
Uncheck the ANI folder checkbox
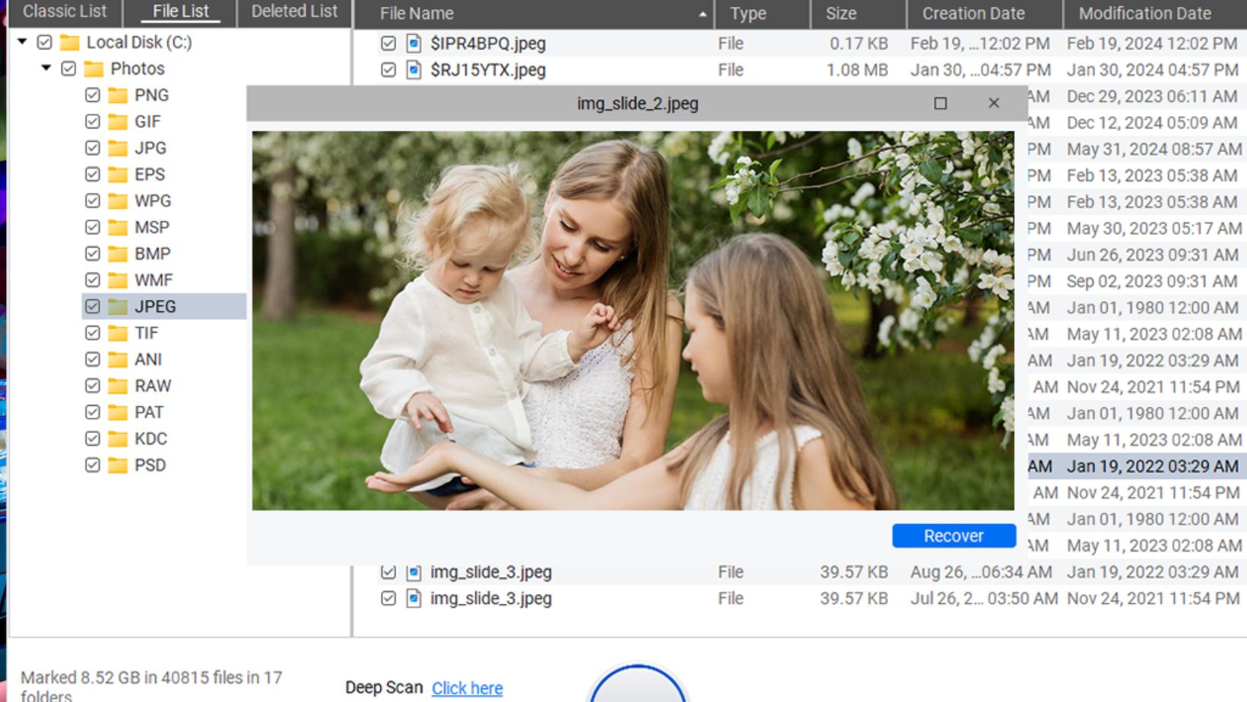point(93,359)
